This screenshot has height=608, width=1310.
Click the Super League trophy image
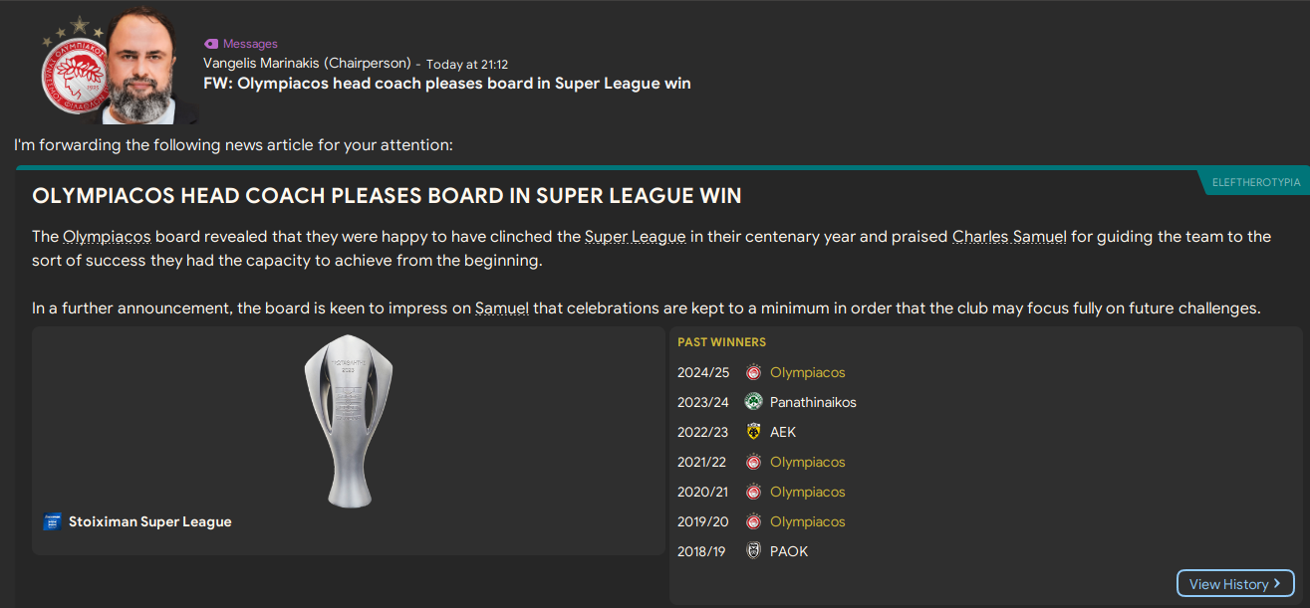pos(348,420)
